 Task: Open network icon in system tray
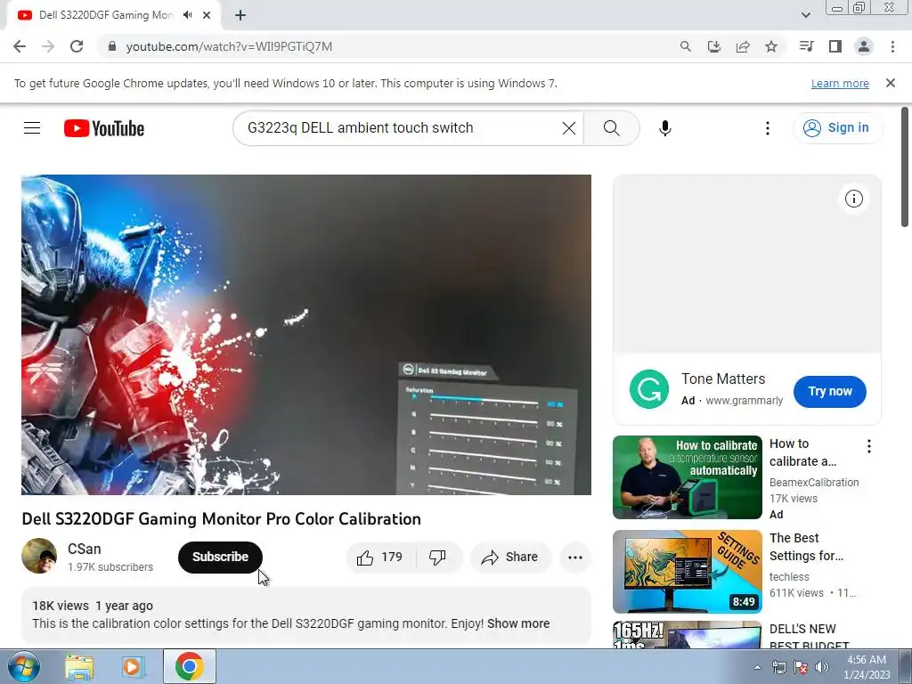coord(778,667)
